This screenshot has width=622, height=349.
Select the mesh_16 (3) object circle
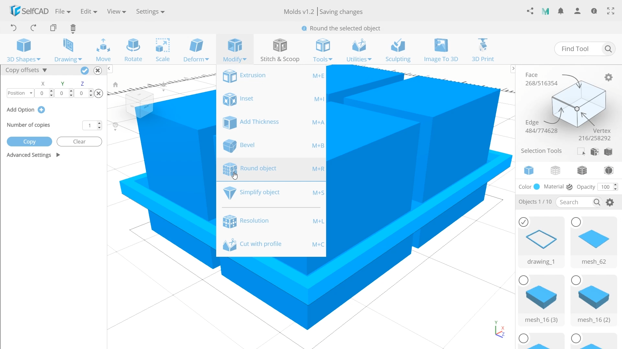point(524,280)
